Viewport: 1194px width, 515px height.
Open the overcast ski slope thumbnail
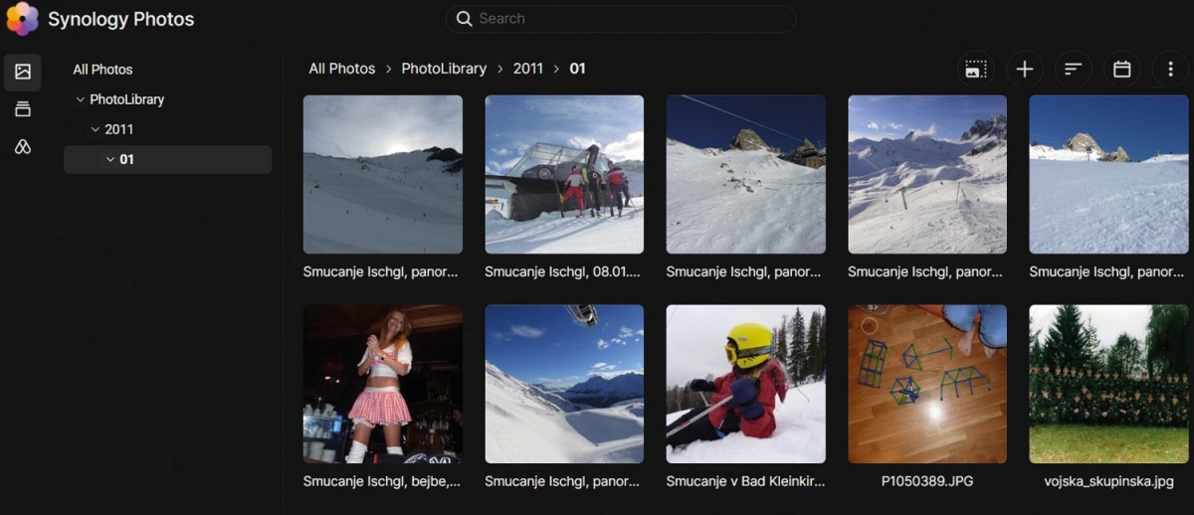coord(383,175)
